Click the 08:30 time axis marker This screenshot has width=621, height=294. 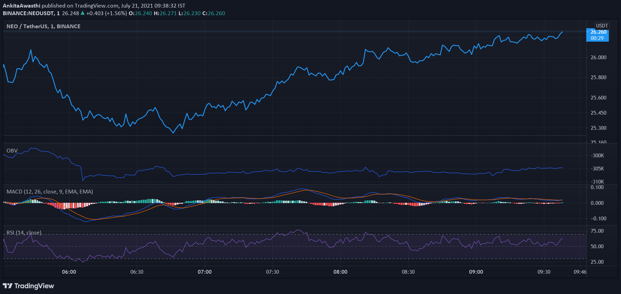[x=408, y=272]
